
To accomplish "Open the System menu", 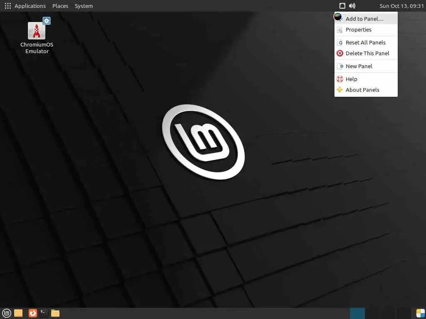I will click(84, 6).
